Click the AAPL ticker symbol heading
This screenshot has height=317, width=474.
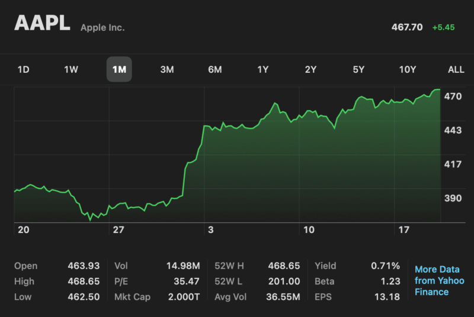pyautogui.click(x=42, y=23)
